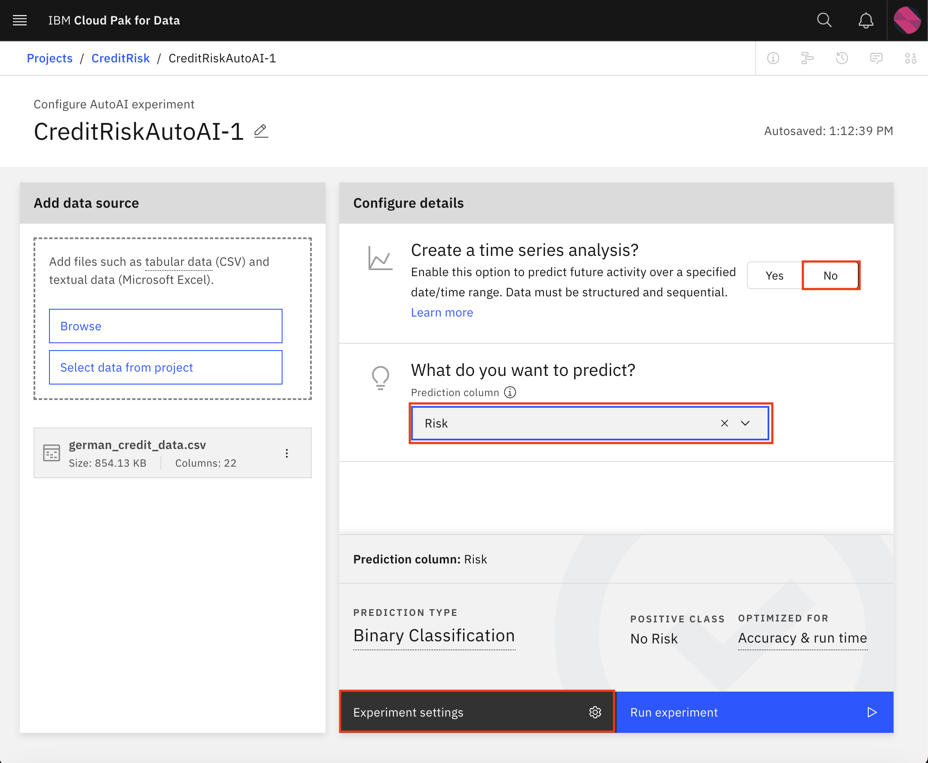Click the collaboration/comments icon top right

click(877, 58)
